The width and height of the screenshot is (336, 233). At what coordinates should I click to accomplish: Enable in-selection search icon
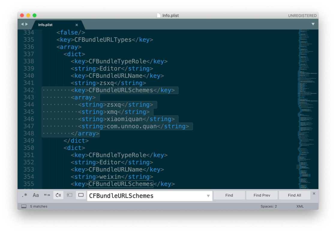pos(70,195)
